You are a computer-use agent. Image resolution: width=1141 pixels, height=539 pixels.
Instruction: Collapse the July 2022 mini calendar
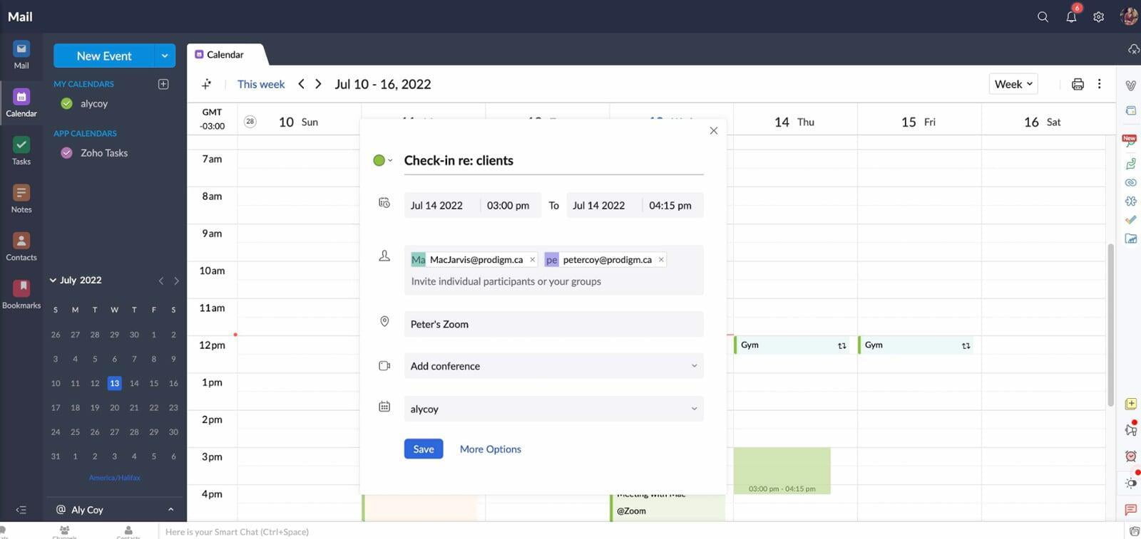53,281
